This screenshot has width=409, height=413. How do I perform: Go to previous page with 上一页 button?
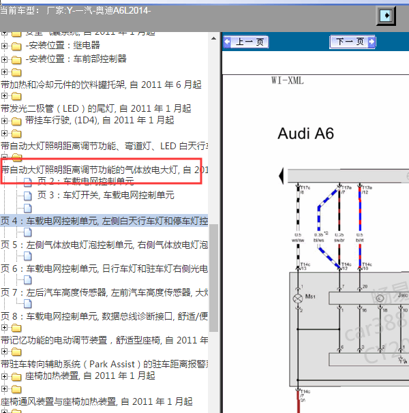pos(246,42)
